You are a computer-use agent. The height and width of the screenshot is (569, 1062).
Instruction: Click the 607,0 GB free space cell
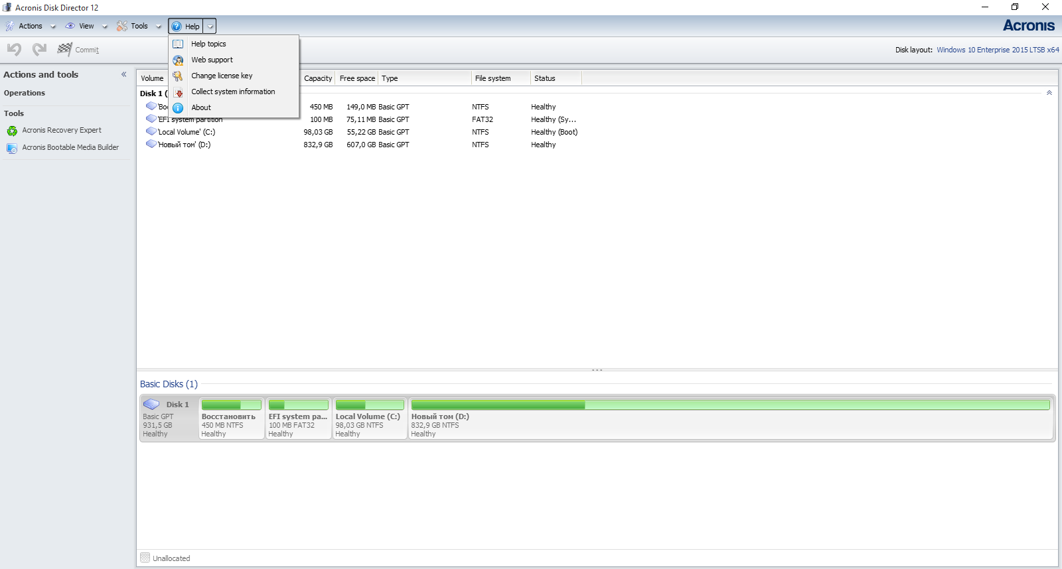tap(361, 145)
